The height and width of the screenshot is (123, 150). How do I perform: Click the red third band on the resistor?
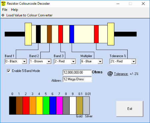point(61,34)
